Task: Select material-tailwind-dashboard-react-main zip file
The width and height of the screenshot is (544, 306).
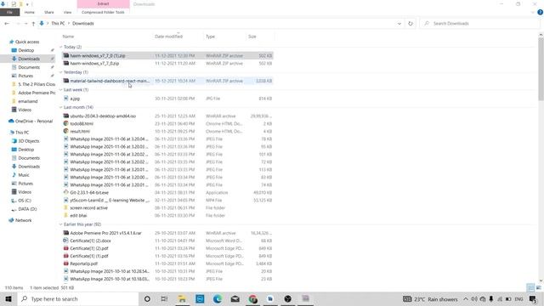Action: point(167,81)
